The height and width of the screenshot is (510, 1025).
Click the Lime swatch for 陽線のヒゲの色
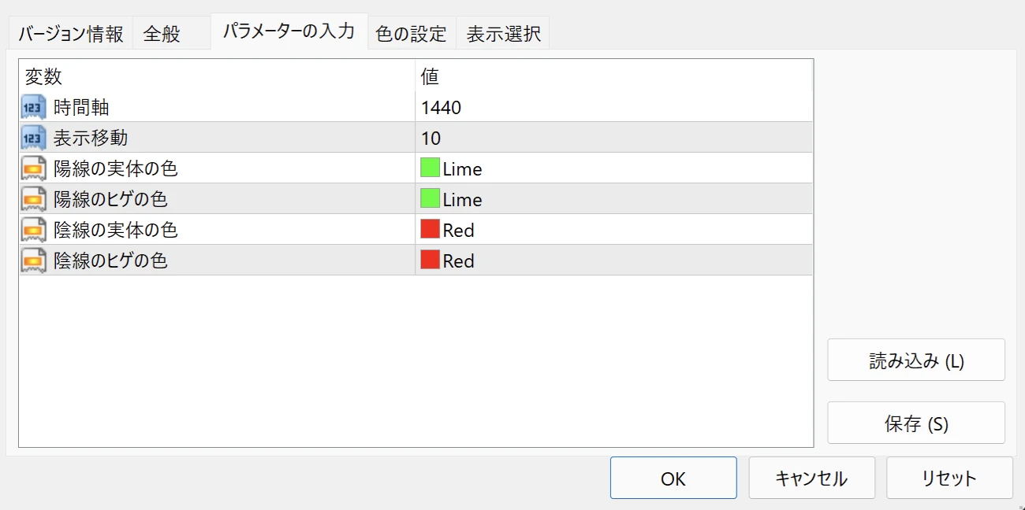tap(430, 199)
